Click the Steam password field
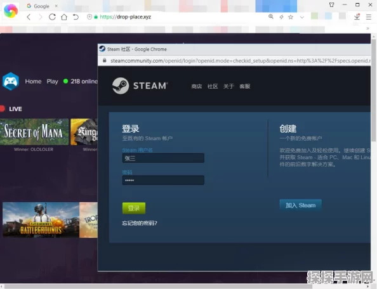 [x=163, y=180]
